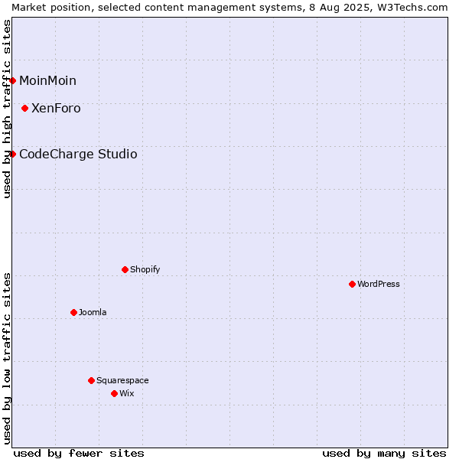Click the Squarespace red data point
The height and width of the screenshot is (459, 459).
91,380
